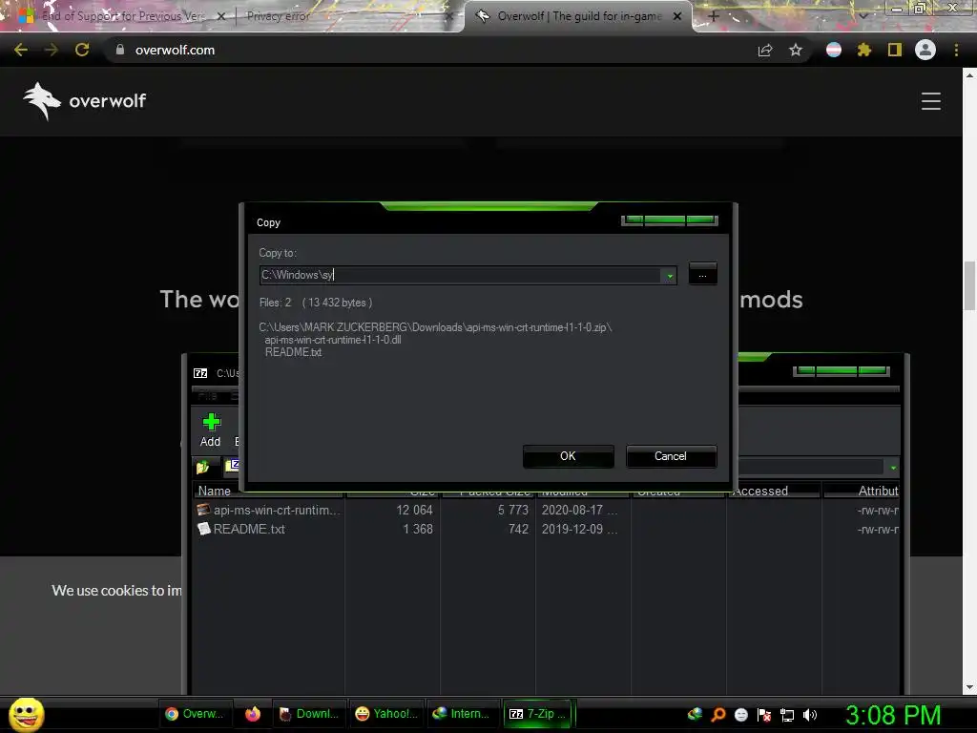Click the volume speaker tray icon
Viewport: 977px width, 733px height.
tap(809, 715)
